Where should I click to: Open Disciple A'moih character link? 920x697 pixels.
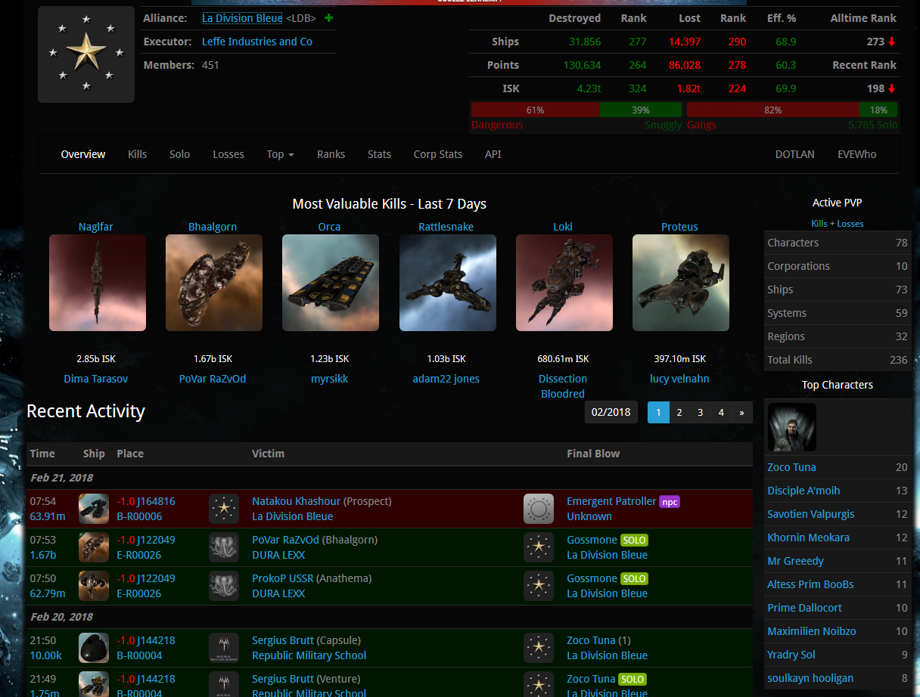pos(803,491)
